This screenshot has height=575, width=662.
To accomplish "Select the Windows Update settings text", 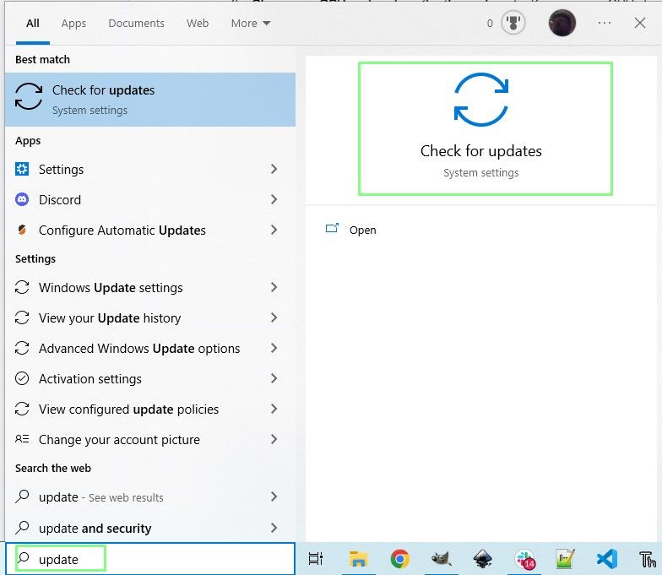I will coord(111,288).
